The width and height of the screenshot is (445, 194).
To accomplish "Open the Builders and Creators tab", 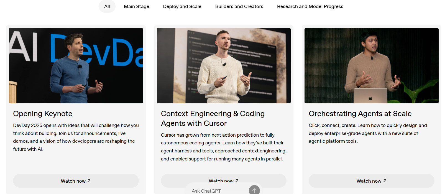I will click(x=239, y=6).
